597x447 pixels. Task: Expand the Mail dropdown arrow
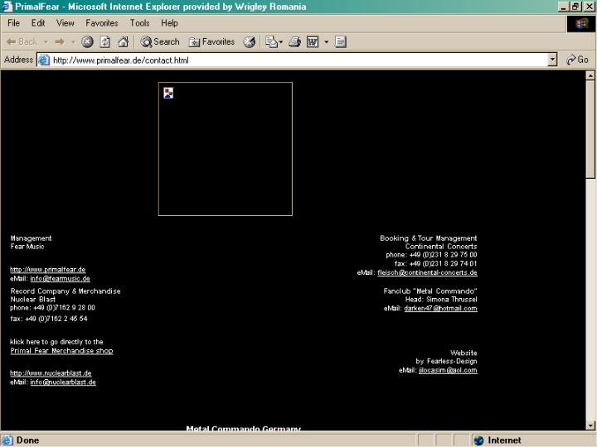281,42
